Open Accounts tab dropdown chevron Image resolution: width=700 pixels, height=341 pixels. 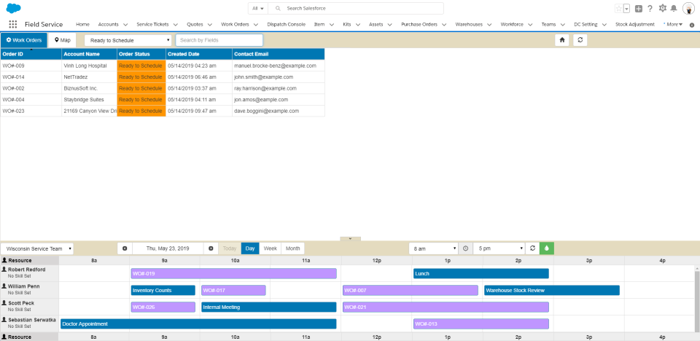coord(125,25)
